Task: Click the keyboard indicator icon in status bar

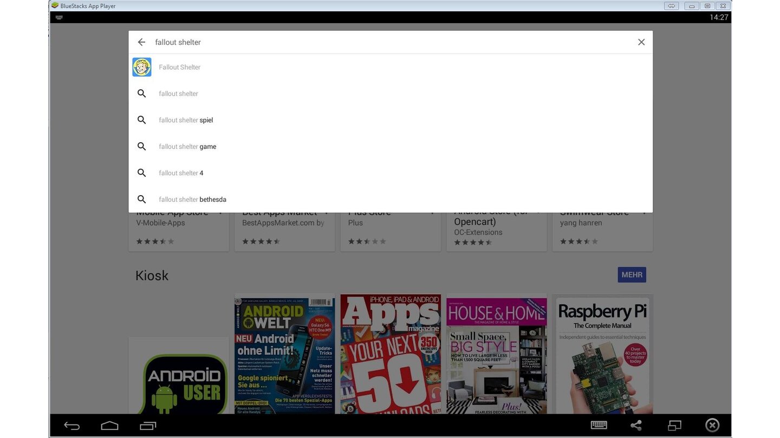Action: (59, 17)
